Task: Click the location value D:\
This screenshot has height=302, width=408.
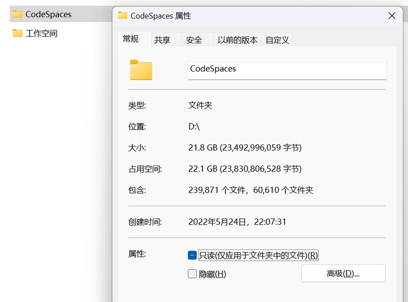Action: [x=194, y=127]
